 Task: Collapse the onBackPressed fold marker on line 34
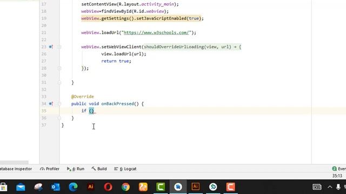[59, 103]
